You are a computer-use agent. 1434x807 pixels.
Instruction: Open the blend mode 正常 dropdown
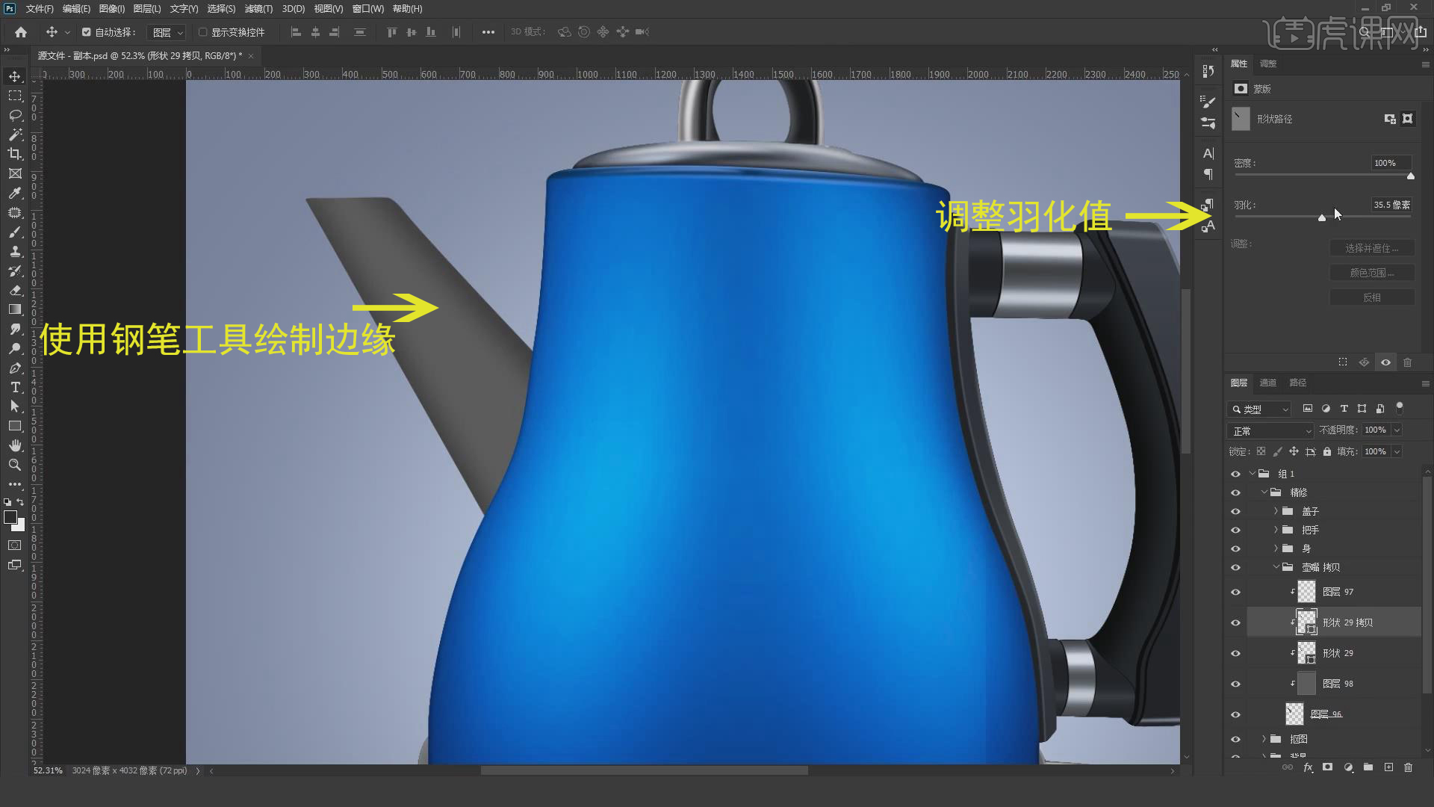(1270, 431)
